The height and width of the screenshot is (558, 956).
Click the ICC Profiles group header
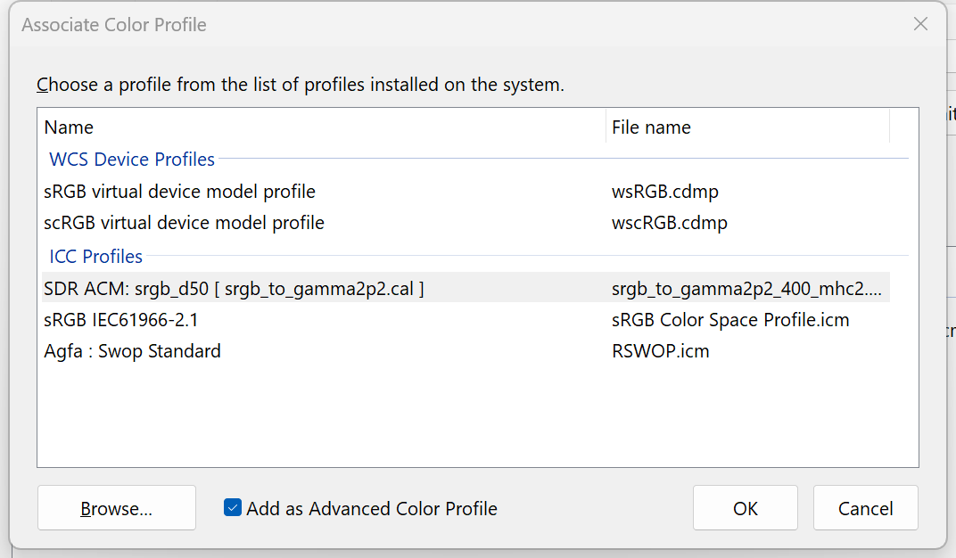click(95, 256)
